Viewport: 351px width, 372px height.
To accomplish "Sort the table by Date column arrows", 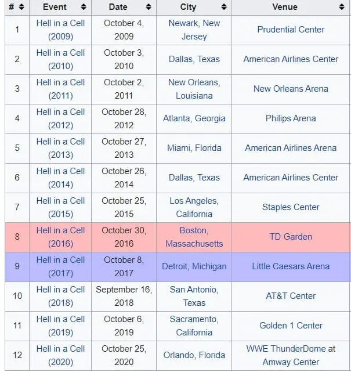I will 149,8.
